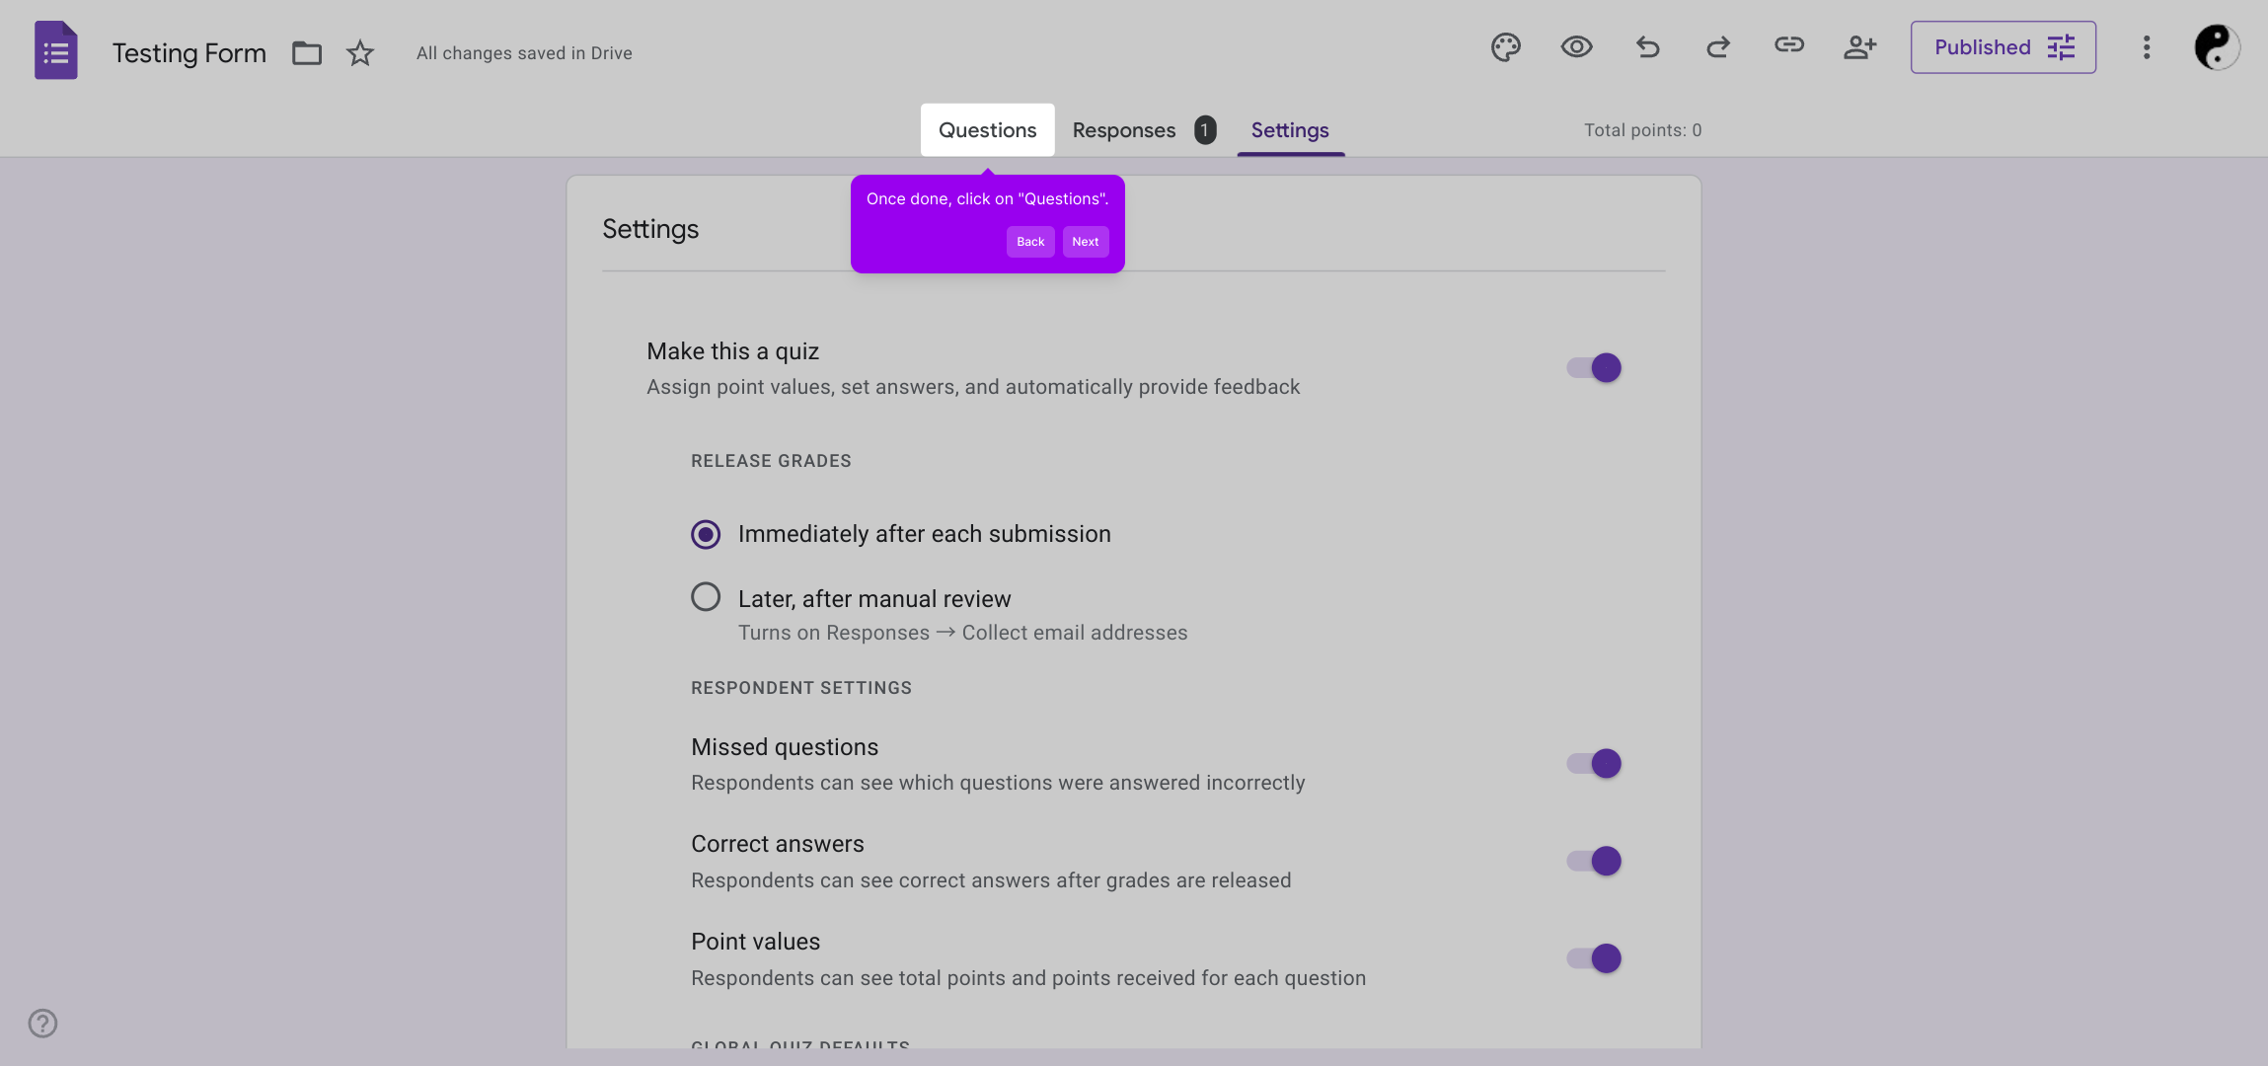Click the undo arrow icon
2268x1066 pixels.
[1647, 47]
